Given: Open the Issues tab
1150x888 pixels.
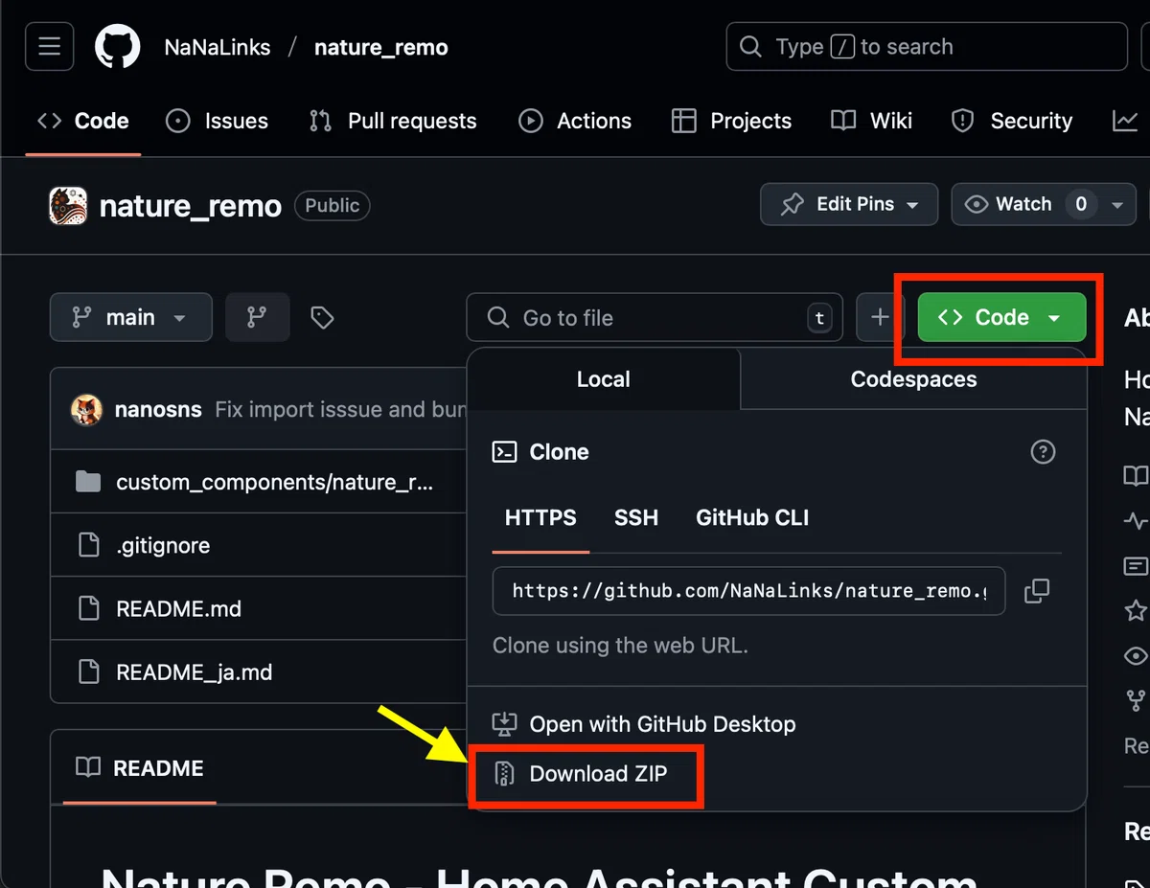Looking at the screenshot, I should tap(217, 121).
